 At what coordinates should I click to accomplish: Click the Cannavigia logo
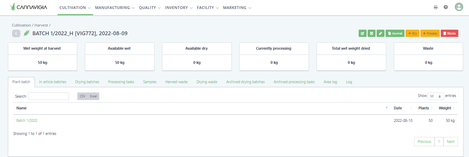[x=29, y=7]
